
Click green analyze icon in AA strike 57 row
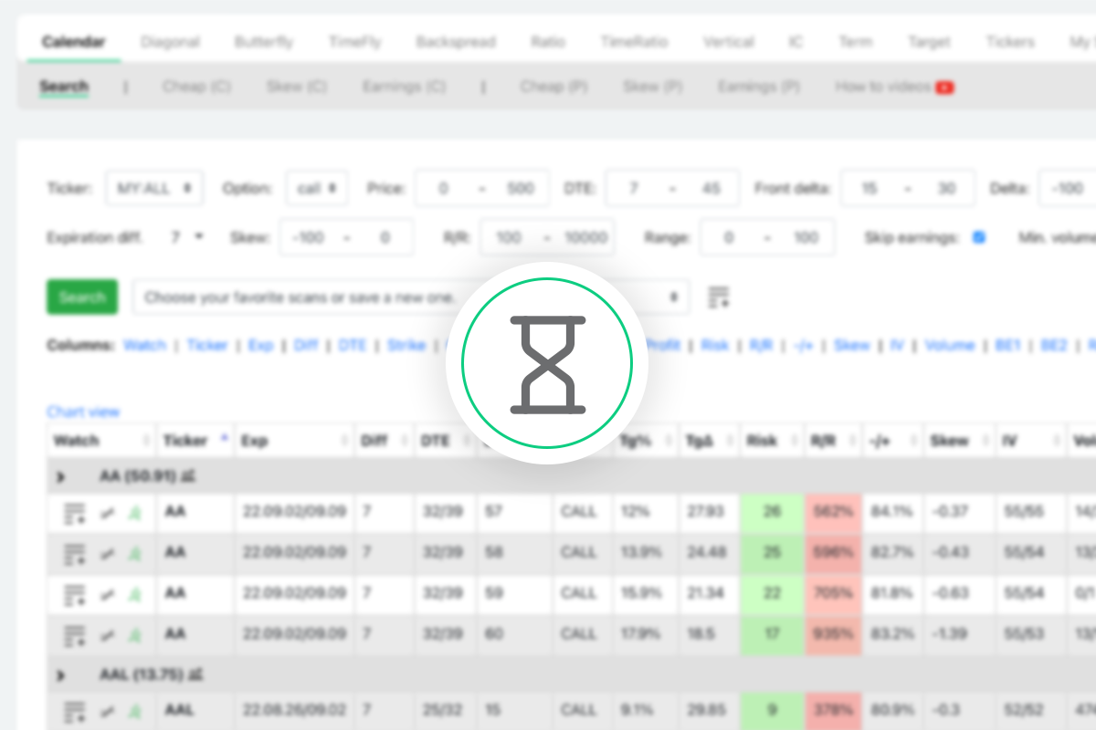point(134,514)
